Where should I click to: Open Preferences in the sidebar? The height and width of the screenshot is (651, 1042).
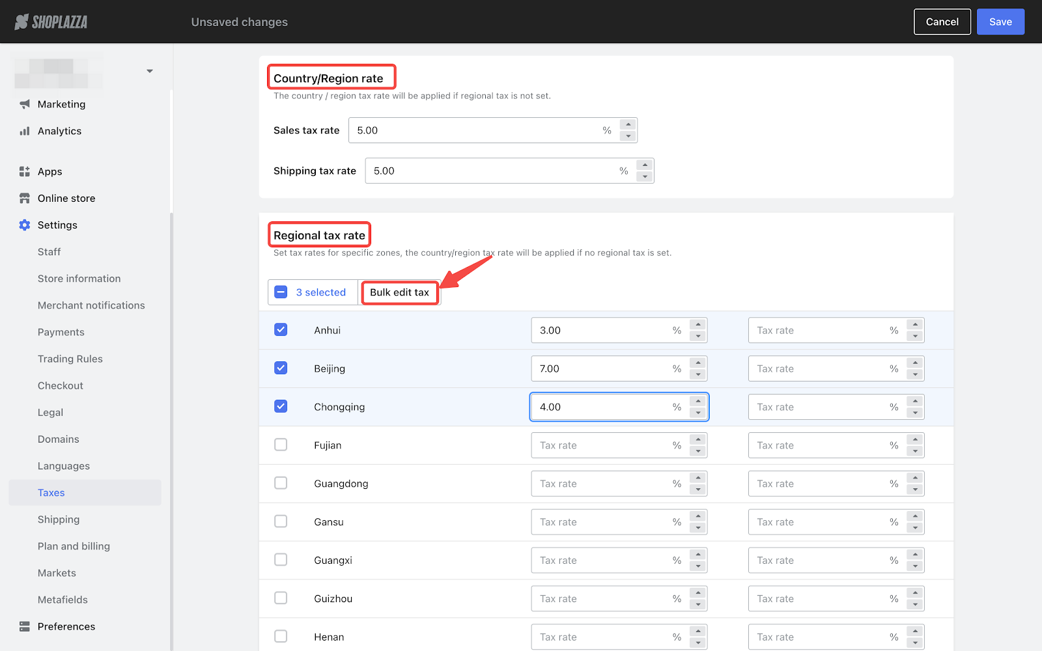[66, 626]
